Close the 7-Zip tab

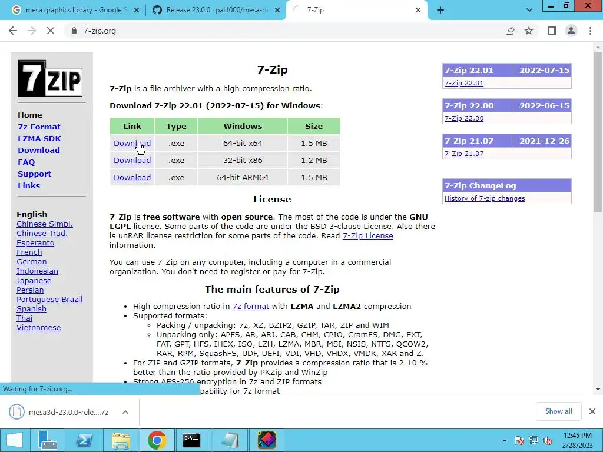pos(418,11)
